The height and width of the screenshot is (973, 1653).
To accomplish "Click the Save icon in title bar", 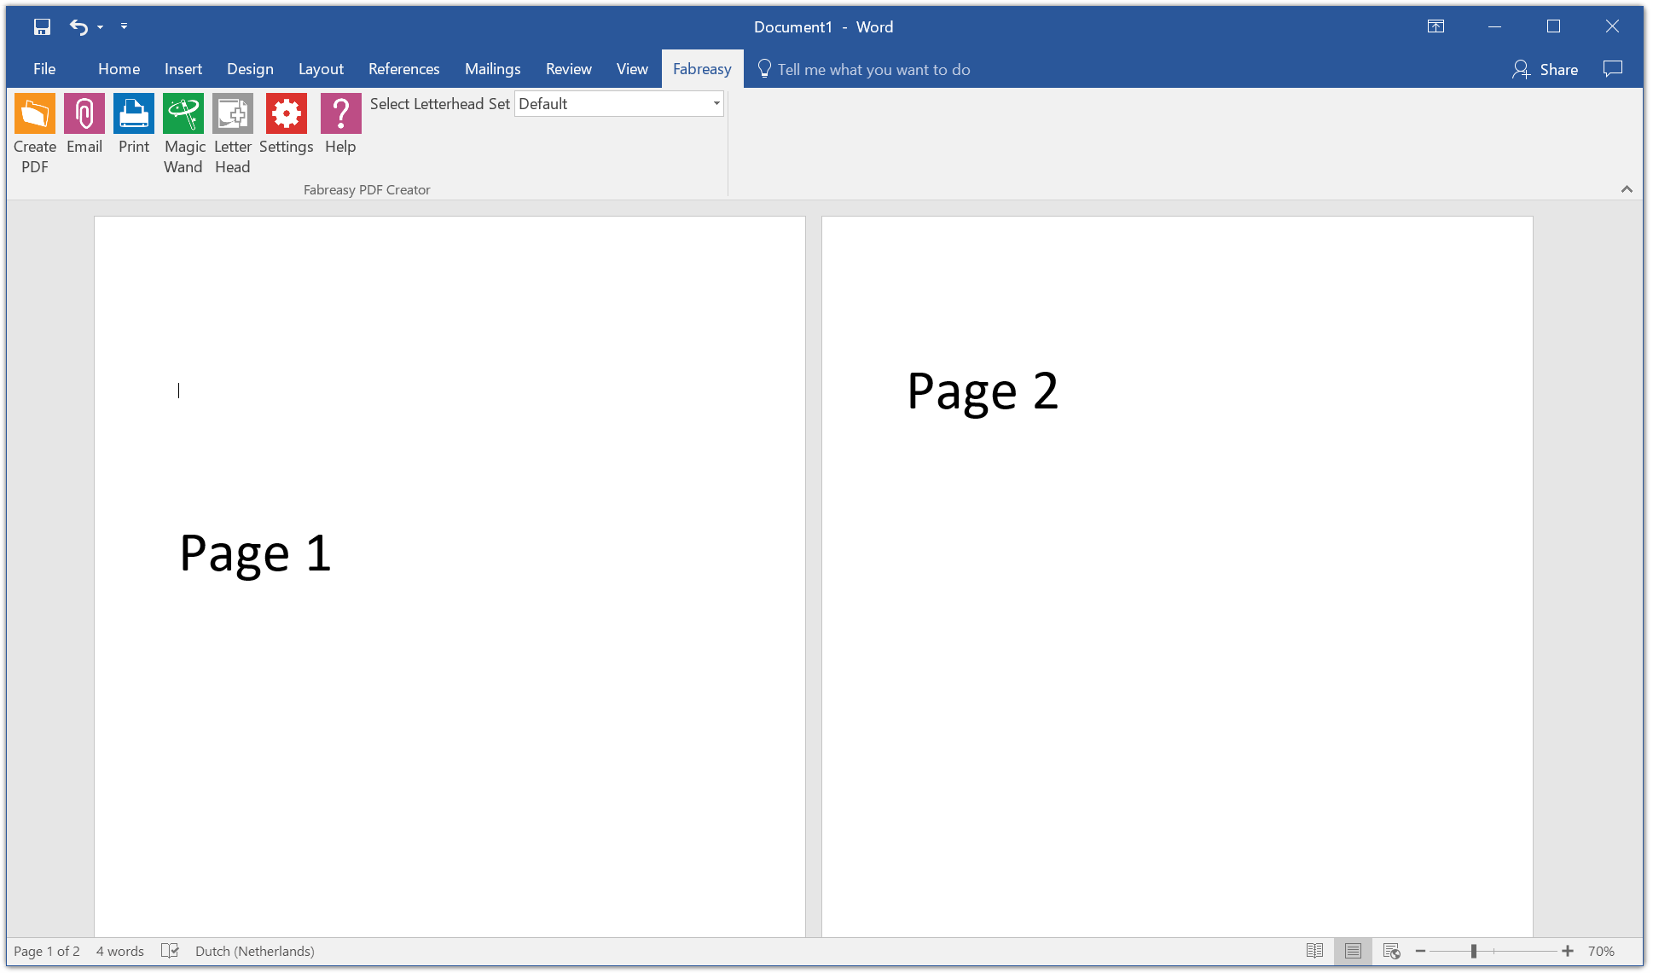I will tap(42, 27).
